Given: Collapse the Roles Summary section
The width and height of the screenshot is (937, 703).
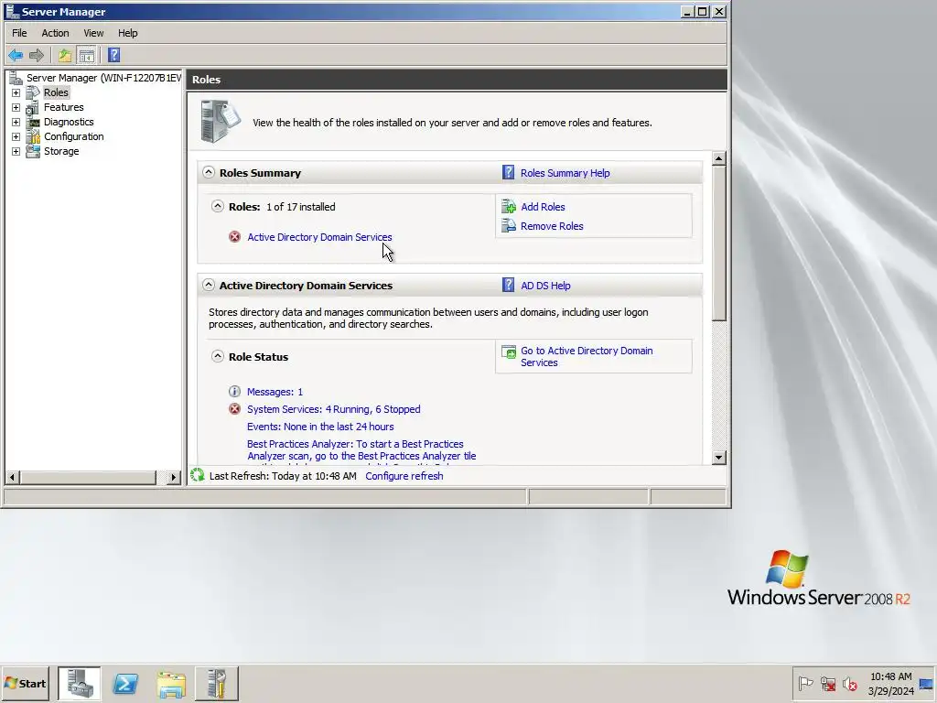Looking at the screenshot, I should click(209, 172).
